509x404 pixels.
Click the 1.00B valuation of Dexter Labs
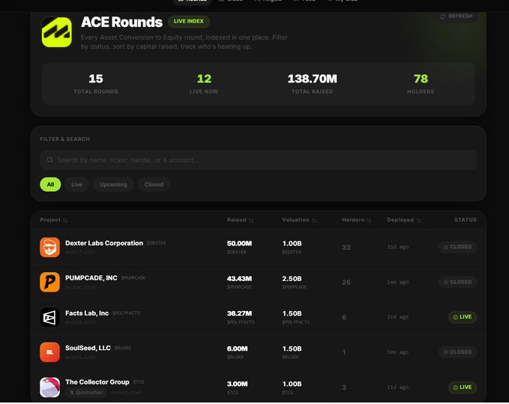click(292, 244)
